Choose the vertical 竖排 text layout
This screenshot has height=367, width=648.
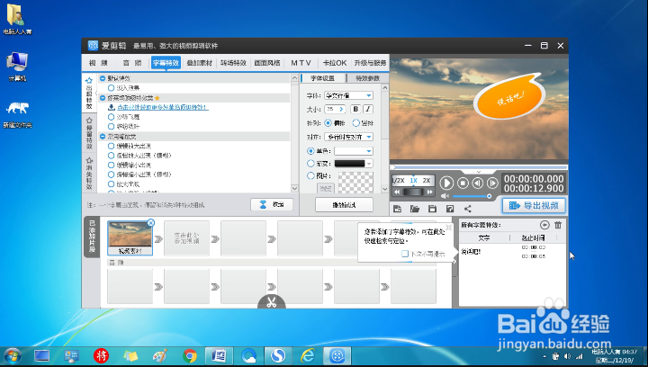pos(355,123)
